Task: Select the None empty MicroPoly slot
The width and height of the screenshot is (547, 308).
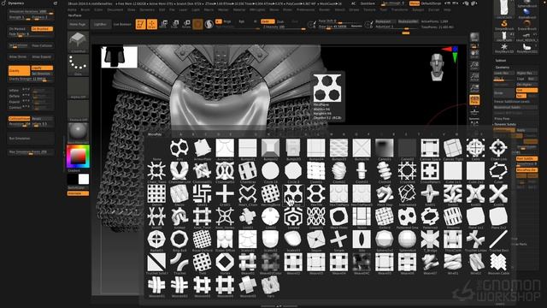Action: 156,148
